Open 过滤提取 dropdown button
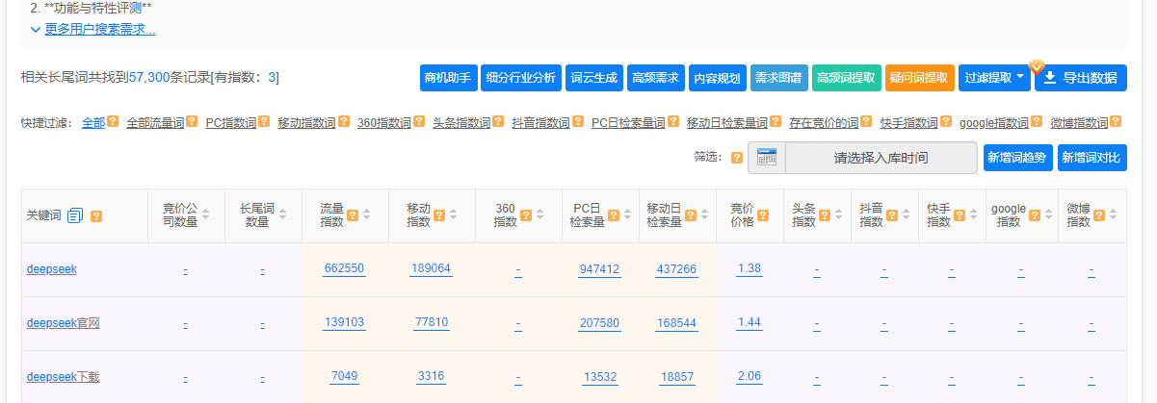The width and height of the screenshot is (1157, 403). point(994,78)
